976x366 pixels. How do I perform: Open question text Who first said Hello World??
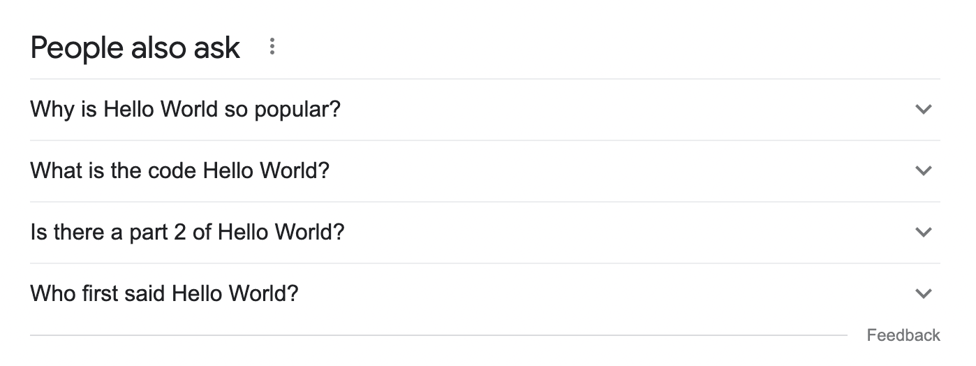pos(165,293)
